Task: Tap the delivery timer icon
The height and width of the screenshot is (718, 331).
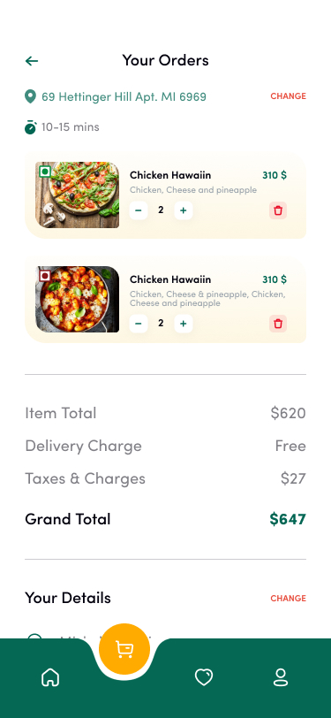Action: click(x=30, y=126)
